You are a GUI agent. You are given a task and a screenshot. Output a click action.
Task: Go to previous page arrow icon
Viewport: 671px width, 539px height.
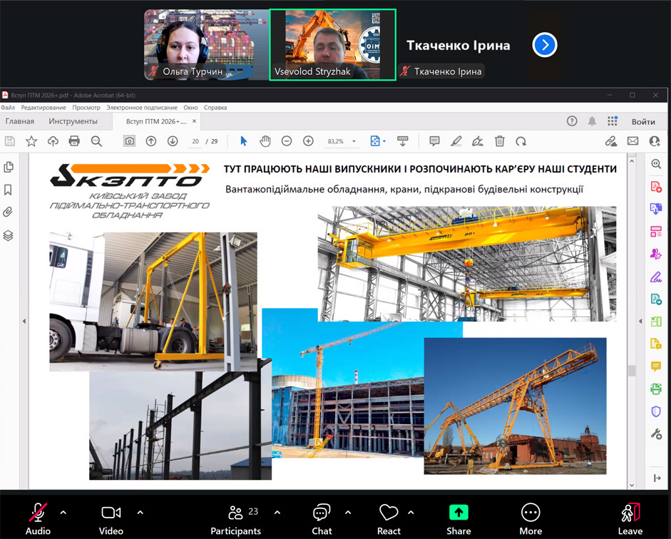151,141
